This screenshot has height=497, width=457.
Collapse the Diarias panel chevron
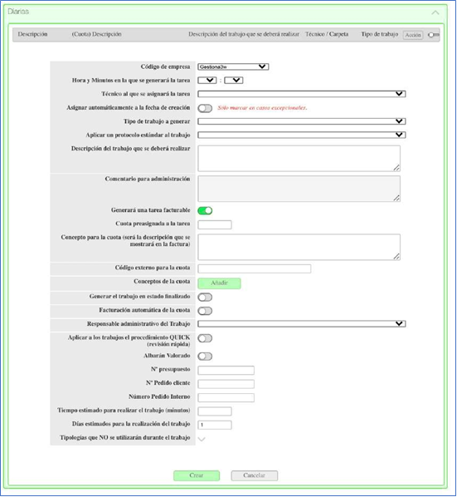click(435, 12)
